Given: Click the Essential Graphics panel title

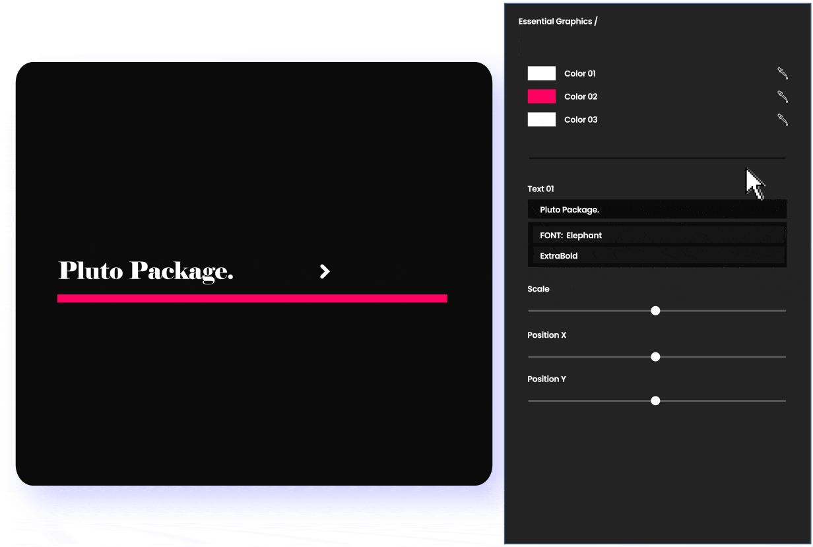Looking at the screenshot, I should (x=558, y=22).
